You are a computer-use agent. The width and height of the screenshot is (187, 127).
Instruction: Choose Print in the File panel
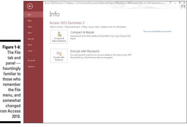[x=33, y=45]
